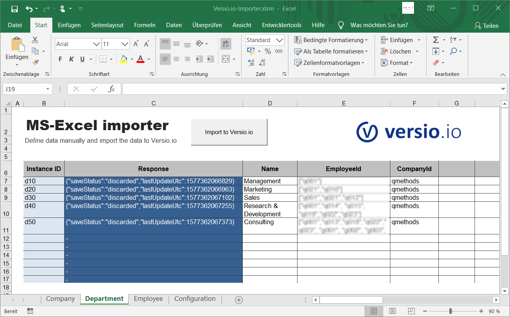The height and width of the screenshot is (317, 510).
Task: Toggle wrap text button
Action: tap(226, 44)
